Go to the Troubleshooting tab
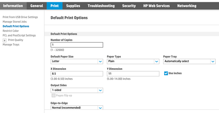 click(x=101, y=6)
